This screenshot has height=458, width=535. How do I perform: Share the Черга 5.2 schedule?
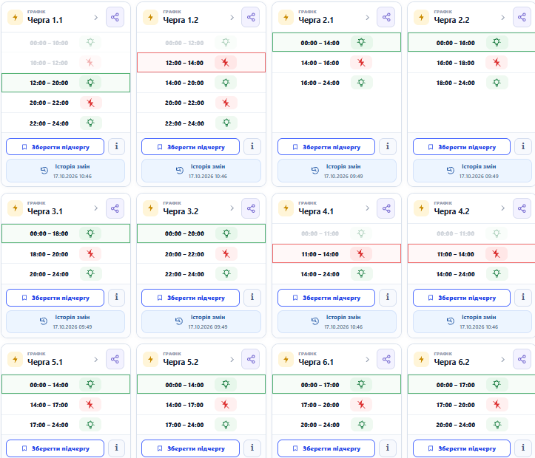pyautogui.click(x=251, y=359)
